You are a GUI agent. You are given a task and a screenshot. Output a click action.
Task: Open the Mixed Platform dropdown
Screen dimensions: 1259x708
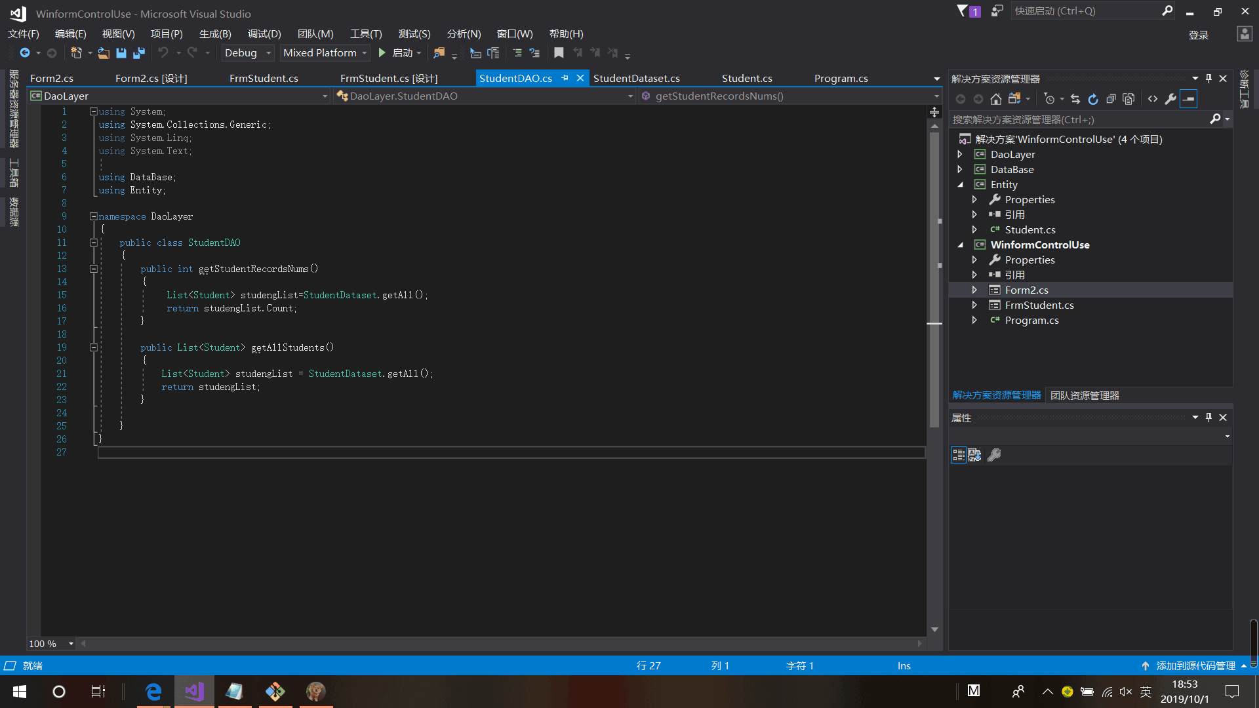tap(325, 53)
